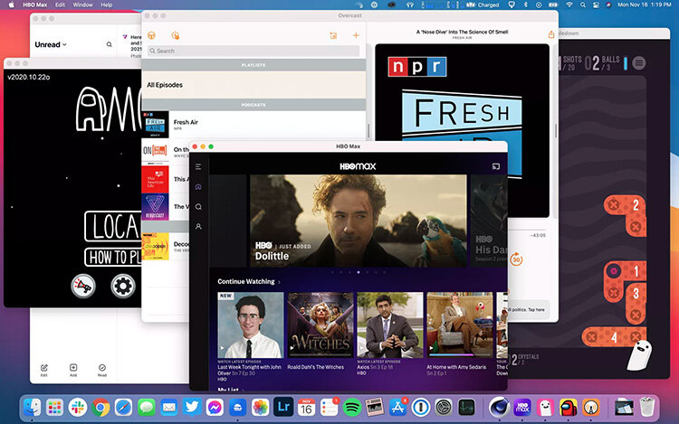Open Slack from the Dock
Viewport: 679px width, 424px height.
pyautogui.click(x=78, y=407)
